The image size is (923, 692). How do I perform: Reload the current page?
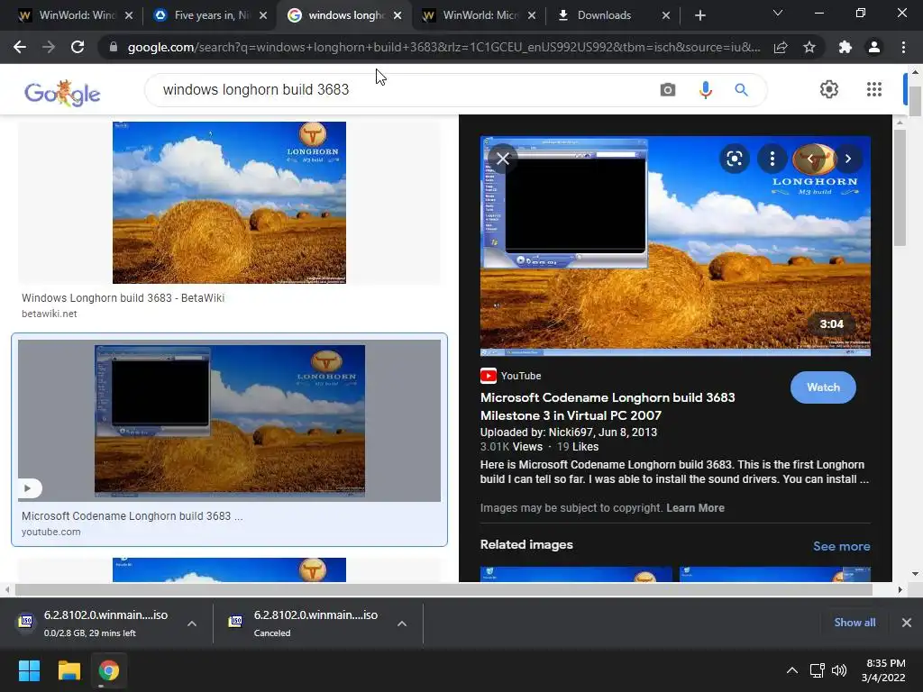pos(78,47)
